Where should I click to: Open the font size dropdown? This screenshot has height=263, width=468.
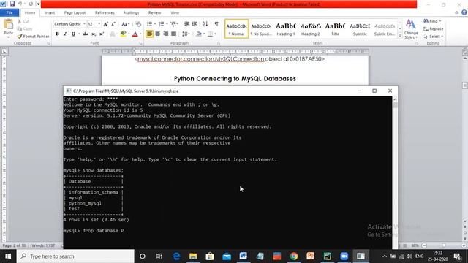pos(99,24)
